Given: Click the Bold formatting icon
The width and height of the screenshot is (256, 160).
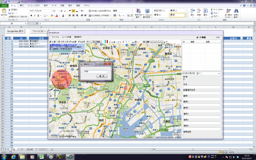Looking at the screenshot, I should [x=31, y=15].
